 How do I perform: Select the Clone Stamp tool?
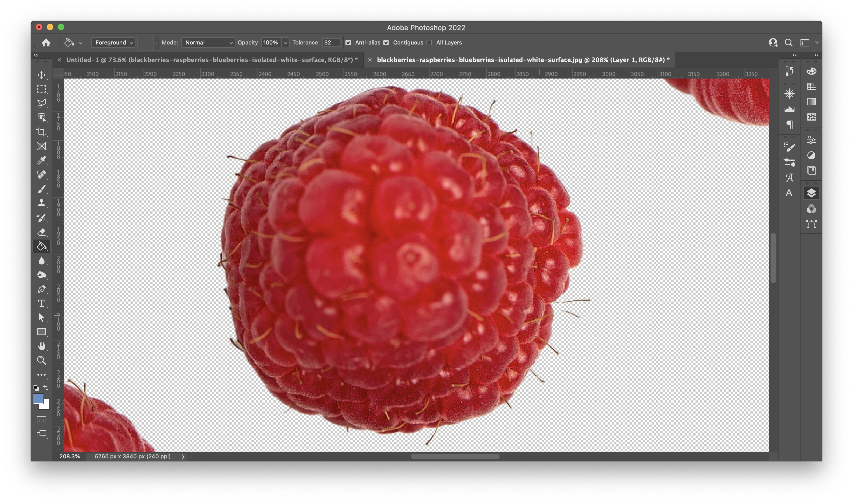tap(42, 203)
